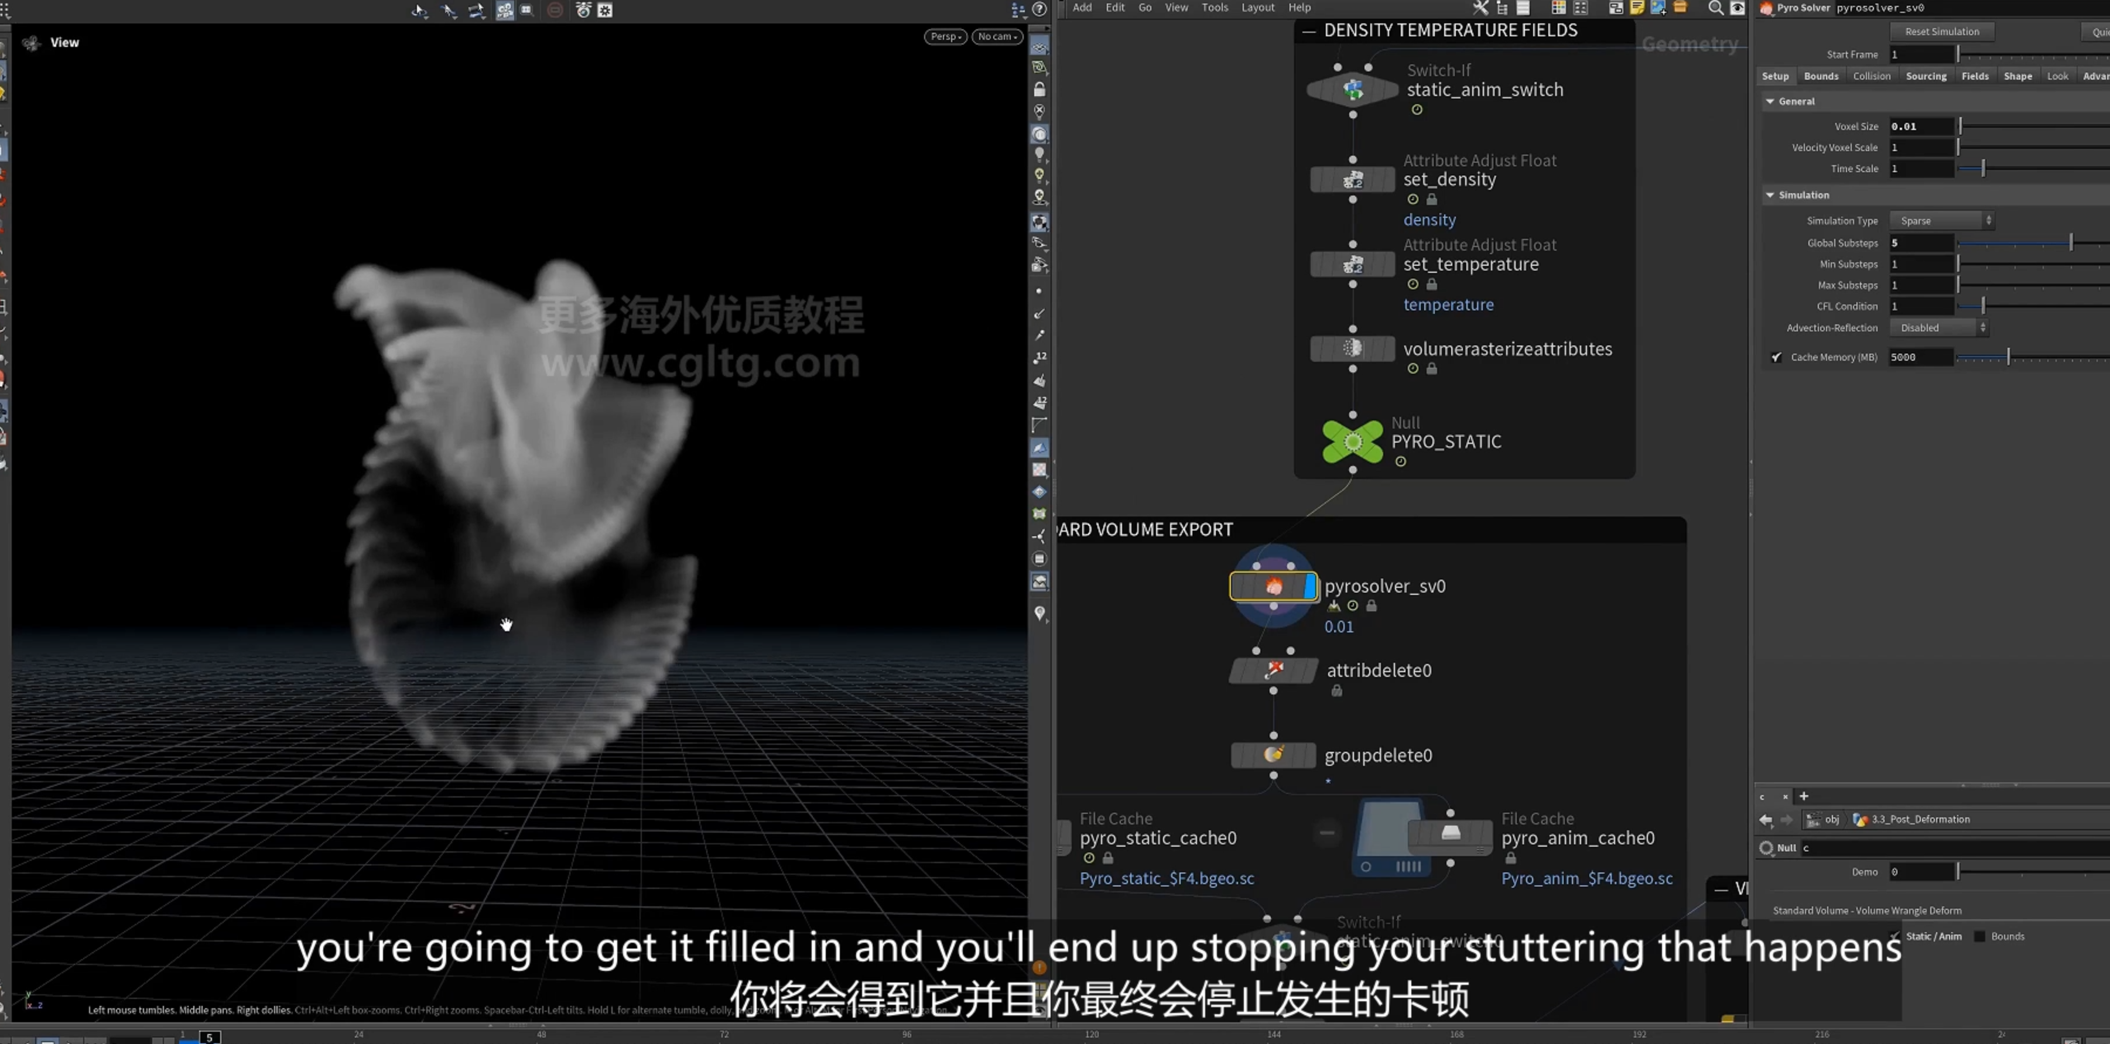This screenshot has height=1044, width=2110.
Task: Go back with the path back arrow
Action: coord(1765,820)
